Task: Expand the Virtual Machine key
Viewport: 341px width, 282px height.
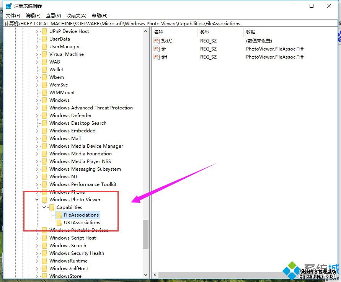Action: (37, 54)
